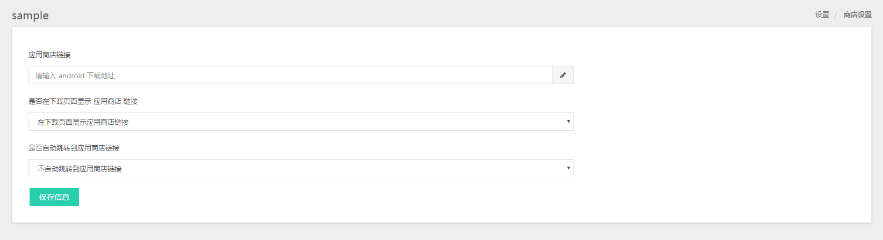Go to 设置 in the breadcrumb
The width and height of the screenshot is (883, 240).
822,15
